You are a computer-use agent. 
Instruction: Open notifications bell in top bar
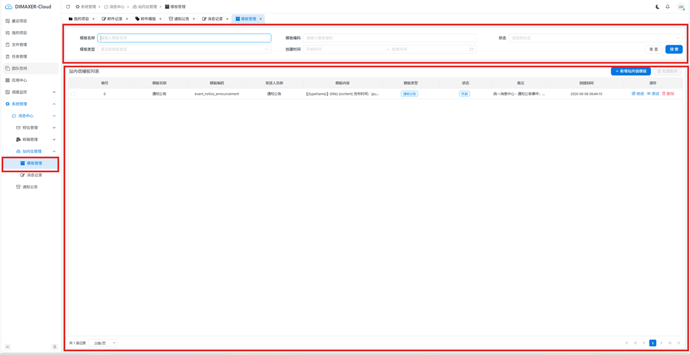click(x=667, y=7)
